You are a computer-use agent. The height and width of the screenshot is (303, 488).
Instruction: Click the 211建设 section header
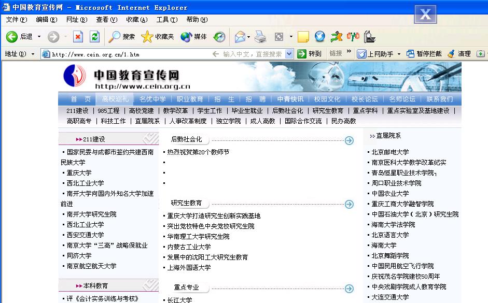click(x=94, y=139)
